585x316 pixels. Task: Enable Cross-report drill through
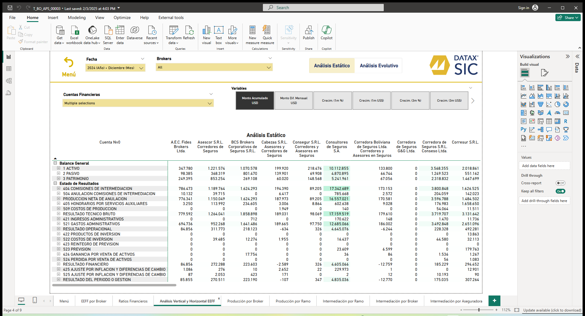561,183
